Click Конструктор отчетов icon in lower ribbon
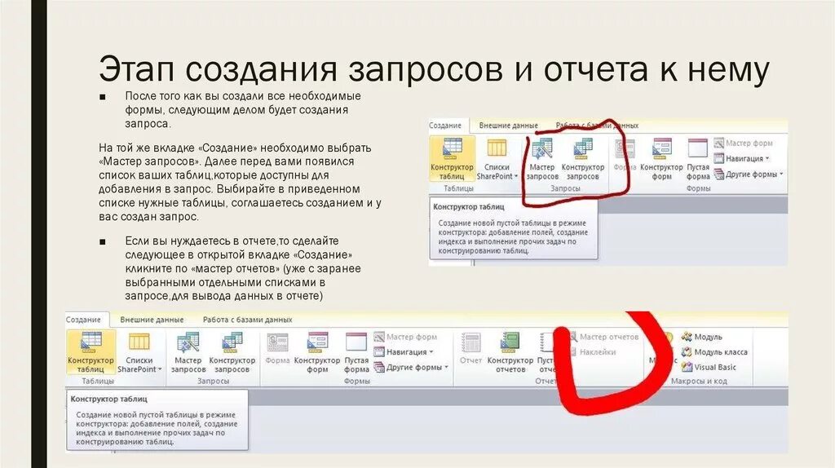The image size is (835, 468). [x=510, y=352]
